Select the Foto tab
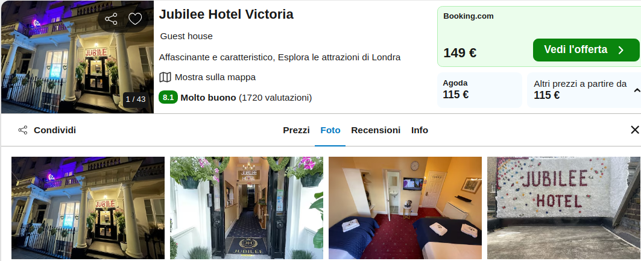Screen dimensions: 641x261 point(330,130)
